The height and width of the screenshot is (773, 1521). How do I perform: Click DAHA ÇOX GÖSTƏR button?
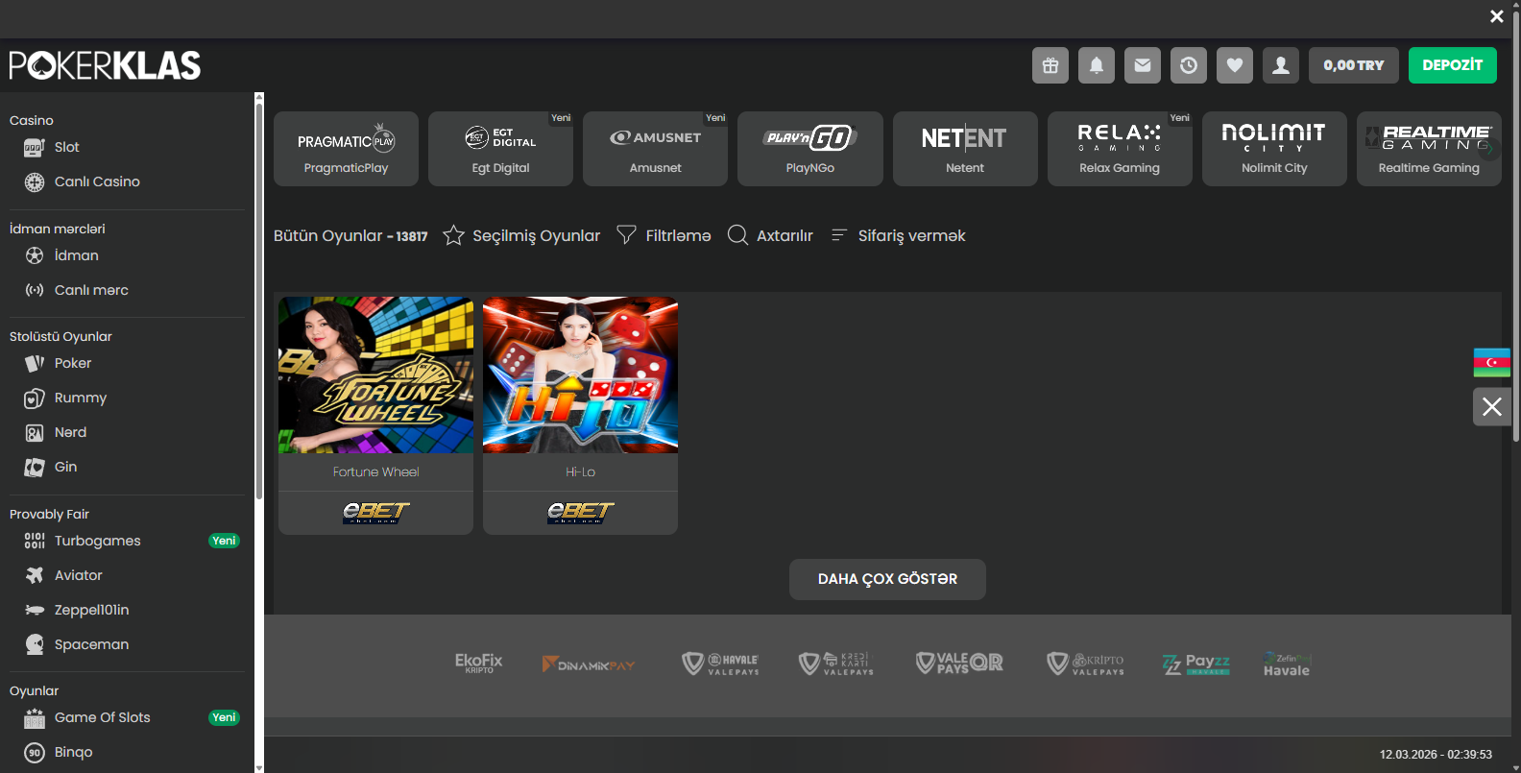click(x=887, y=579)
